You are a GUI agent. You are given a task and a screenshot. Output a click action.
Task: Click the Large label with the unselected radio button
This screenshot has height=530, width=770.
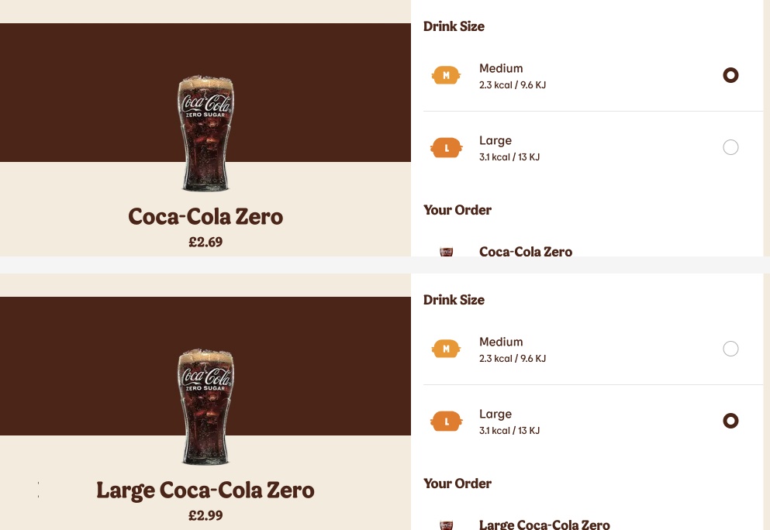click(495, 140)
